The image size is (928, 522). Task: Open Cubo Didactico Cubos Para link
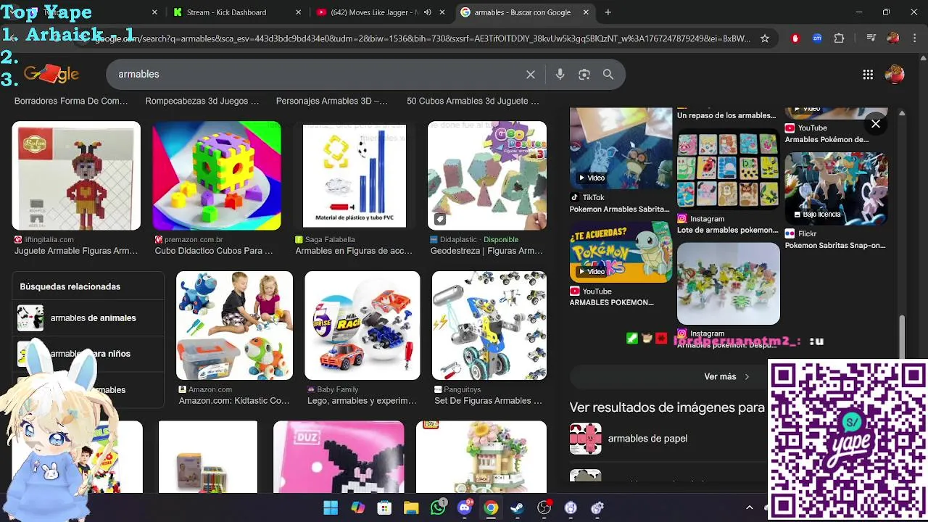click(x=214, y=251)
